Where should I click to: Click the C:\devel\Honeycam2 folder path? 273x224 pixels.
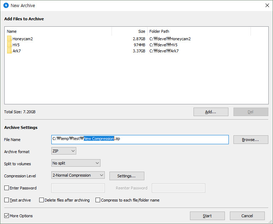170,39
